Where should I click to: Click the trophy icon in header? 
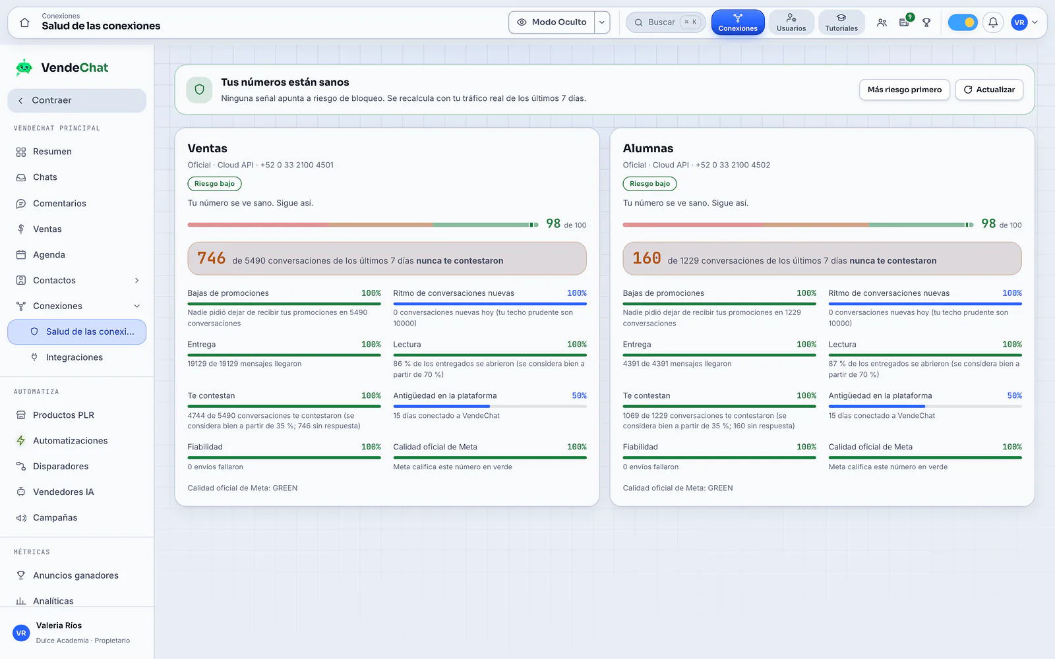coord(926,22)
